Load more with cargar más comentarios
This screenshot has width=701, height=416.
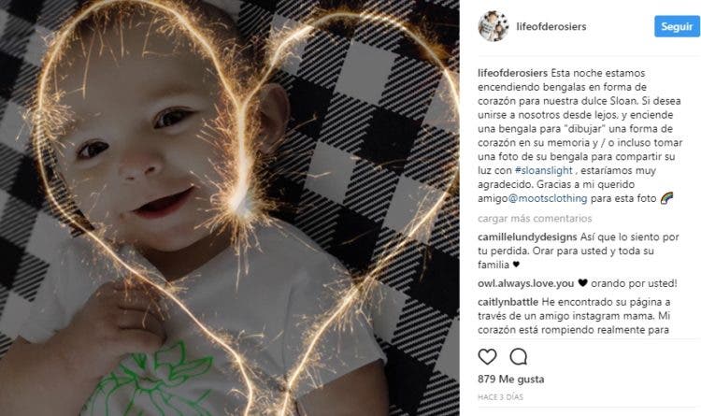coord(535,219)
